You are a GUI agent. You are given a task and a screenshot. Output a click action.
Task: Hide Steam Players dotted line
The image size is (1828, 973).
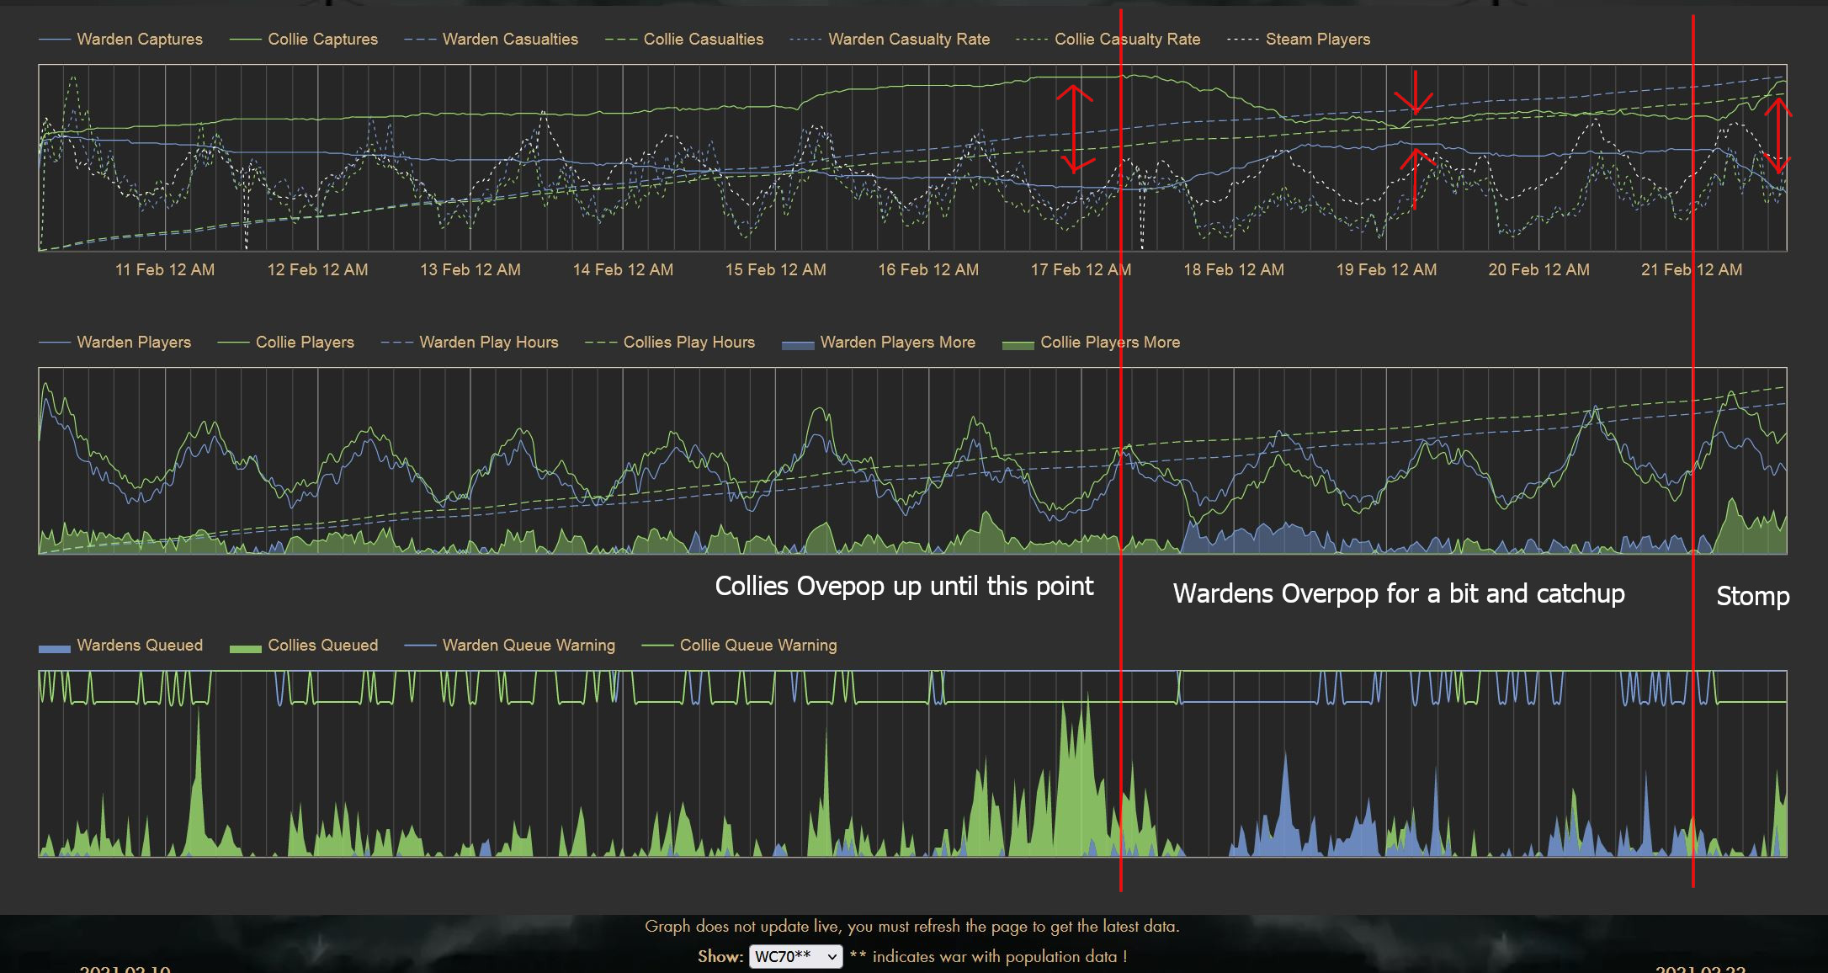tap(1317, 40)
